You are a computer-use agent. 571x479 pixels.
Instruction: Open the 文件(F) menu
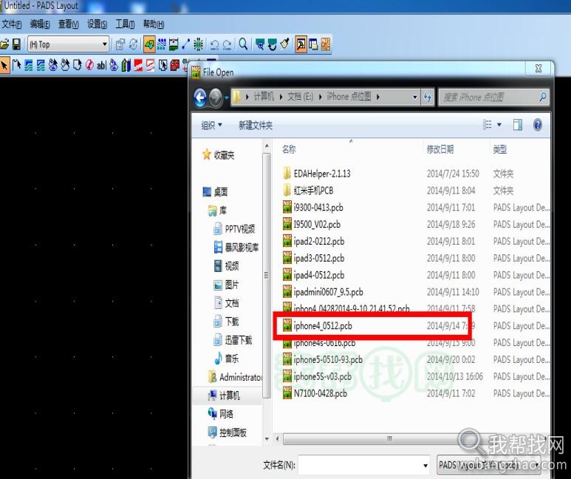pyautogui.click(x=11, y=24)
